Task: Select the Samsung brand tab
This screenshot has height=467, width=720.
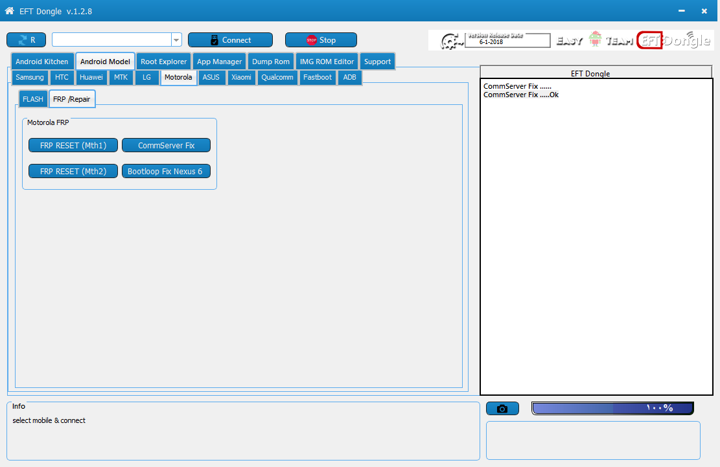Action: click(30, 77)
